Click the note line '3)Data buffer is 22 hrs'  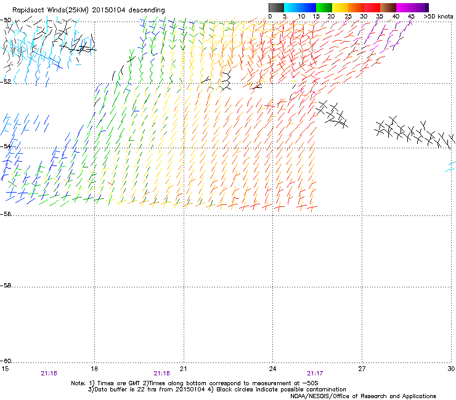pyautogui.click(x=217, y=390)
